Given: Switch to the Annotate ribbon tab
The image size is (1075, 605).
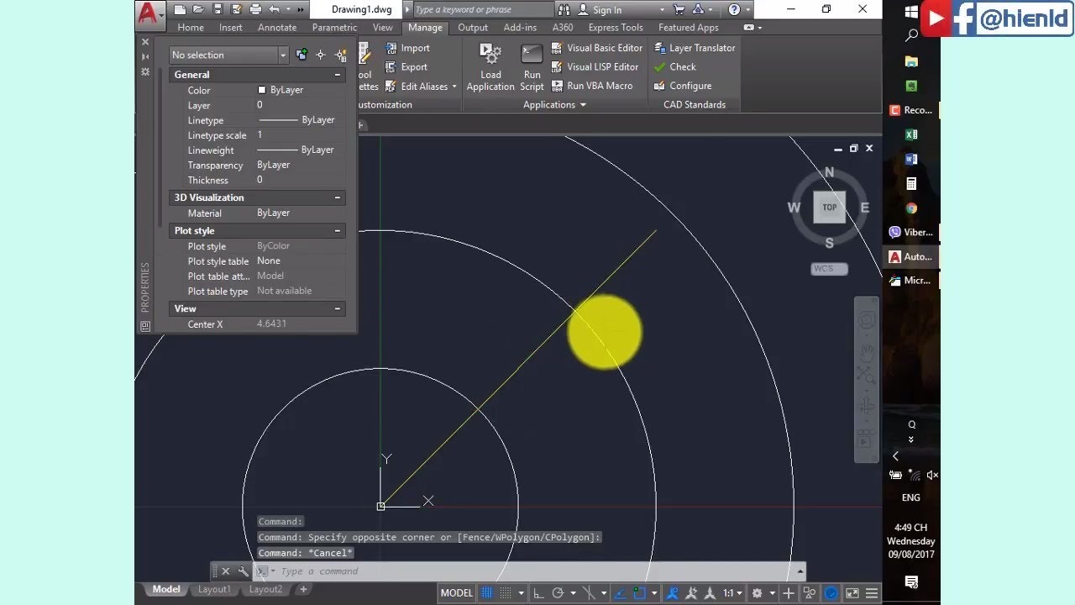Looking at the screenshot, I should [277, 27].
